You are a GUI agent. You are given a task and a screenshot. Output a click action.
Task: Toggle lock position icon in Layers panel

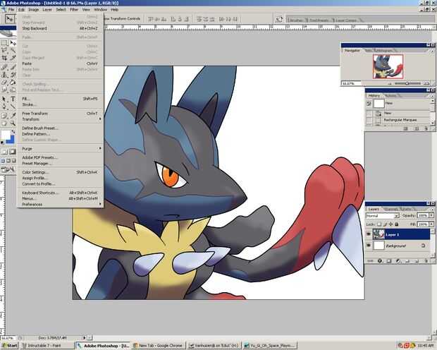tap(390, 224)
